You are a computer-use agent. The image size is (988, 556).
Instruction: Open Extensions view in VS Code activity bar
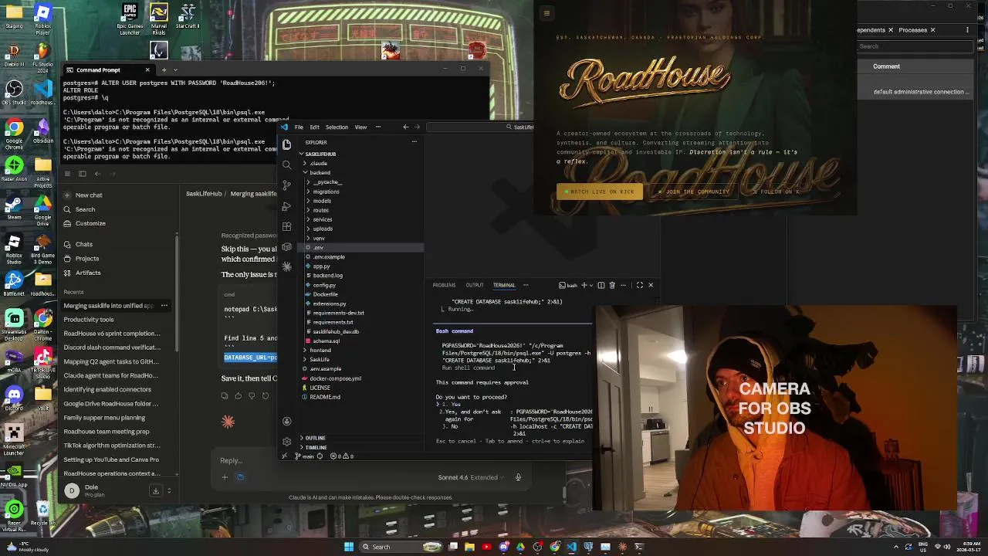pos(286,227)
